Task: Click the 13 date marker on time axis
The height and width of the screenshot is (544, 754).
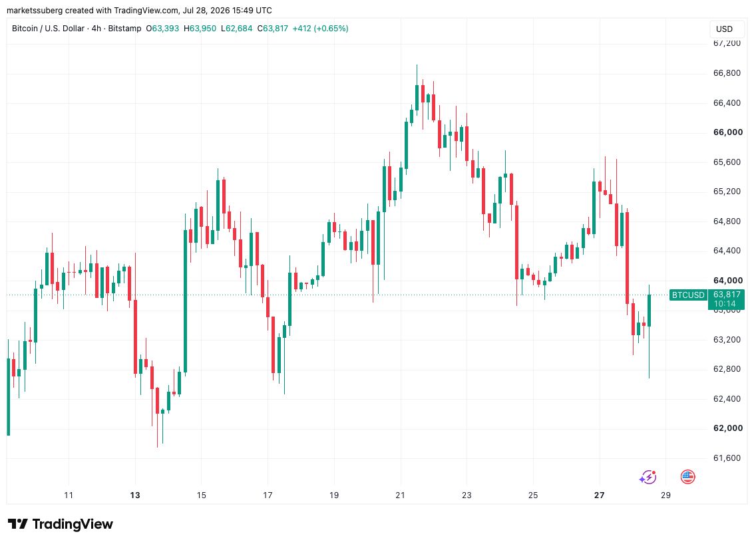Action: coord(135,495)
